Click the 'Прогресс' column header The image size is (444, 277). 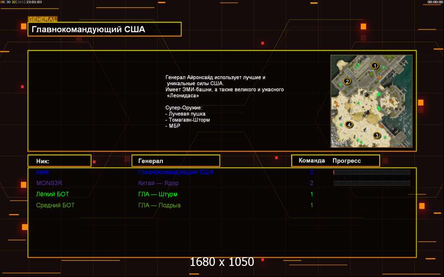point(346,161)
